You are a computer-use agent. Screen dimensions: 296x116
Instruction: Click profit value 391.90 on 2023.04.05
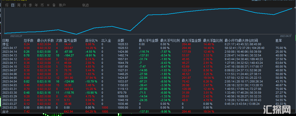click(x=69, y=78)
